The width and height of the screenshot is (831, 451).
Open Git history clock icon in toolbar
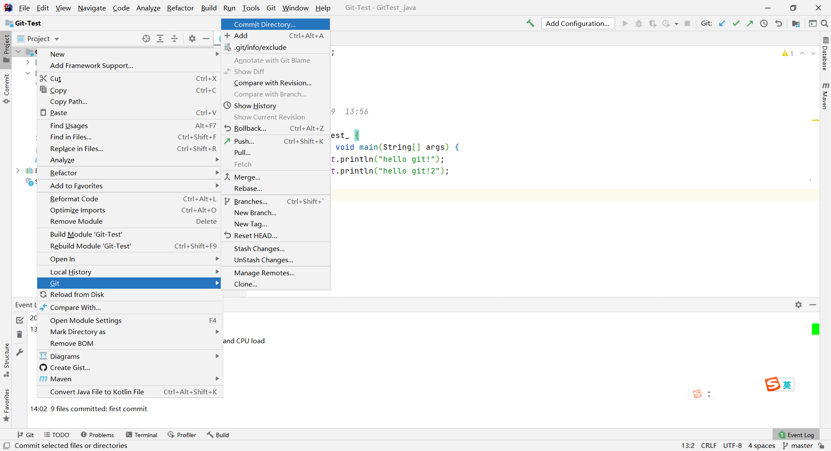click(764, 23)
